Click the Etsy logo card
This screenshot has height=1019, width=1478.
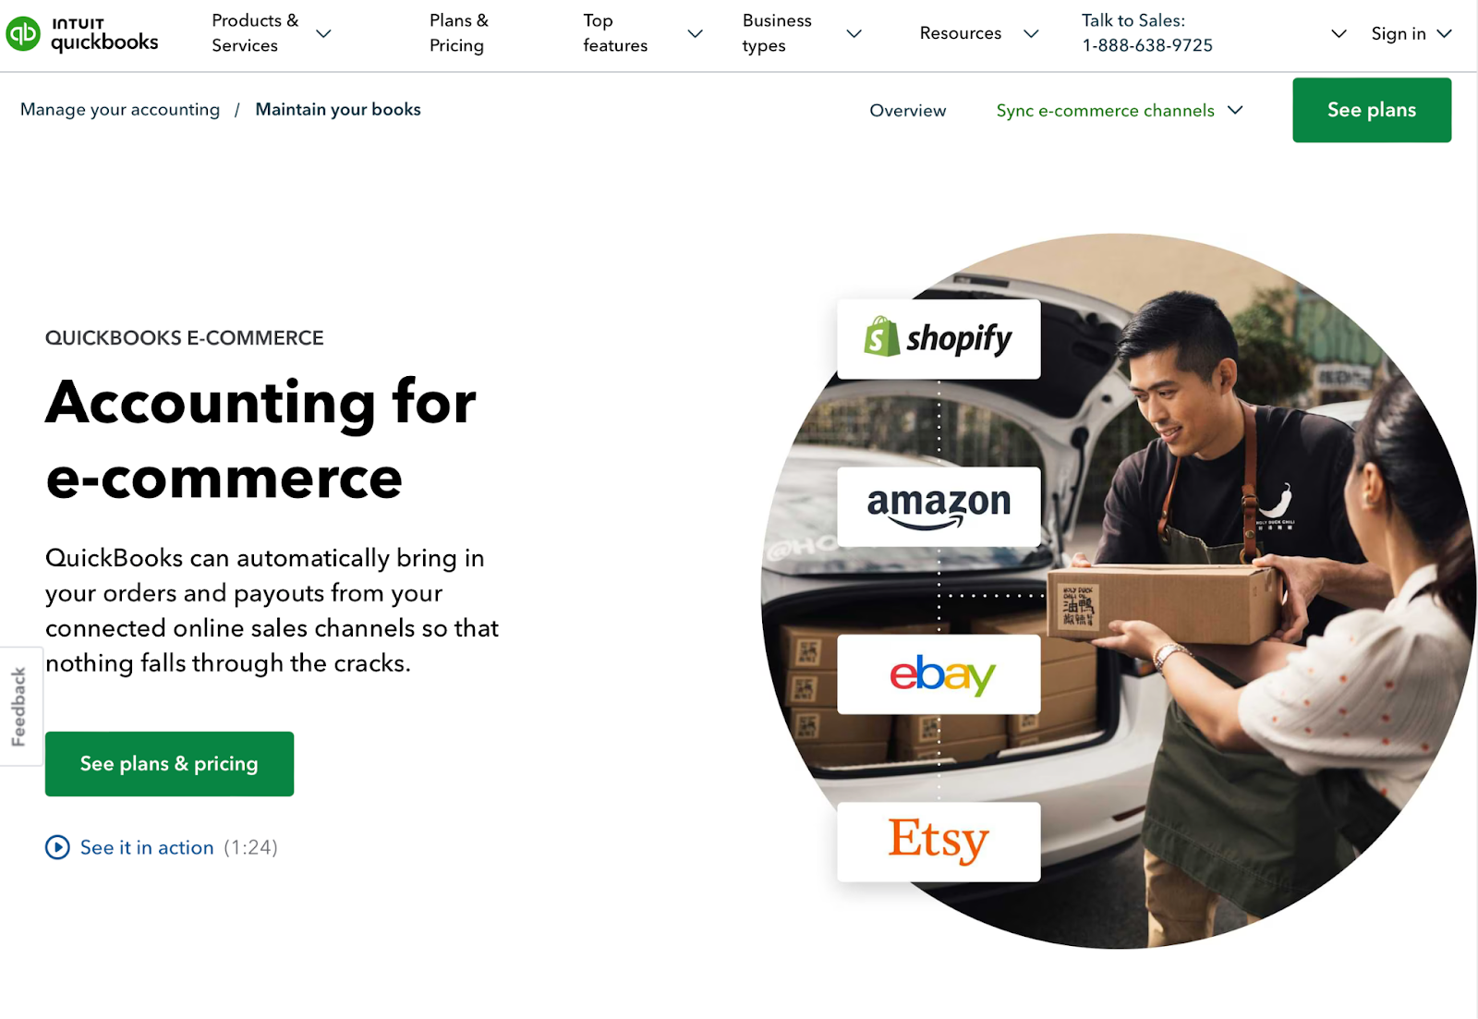click(x=939, y=842)
